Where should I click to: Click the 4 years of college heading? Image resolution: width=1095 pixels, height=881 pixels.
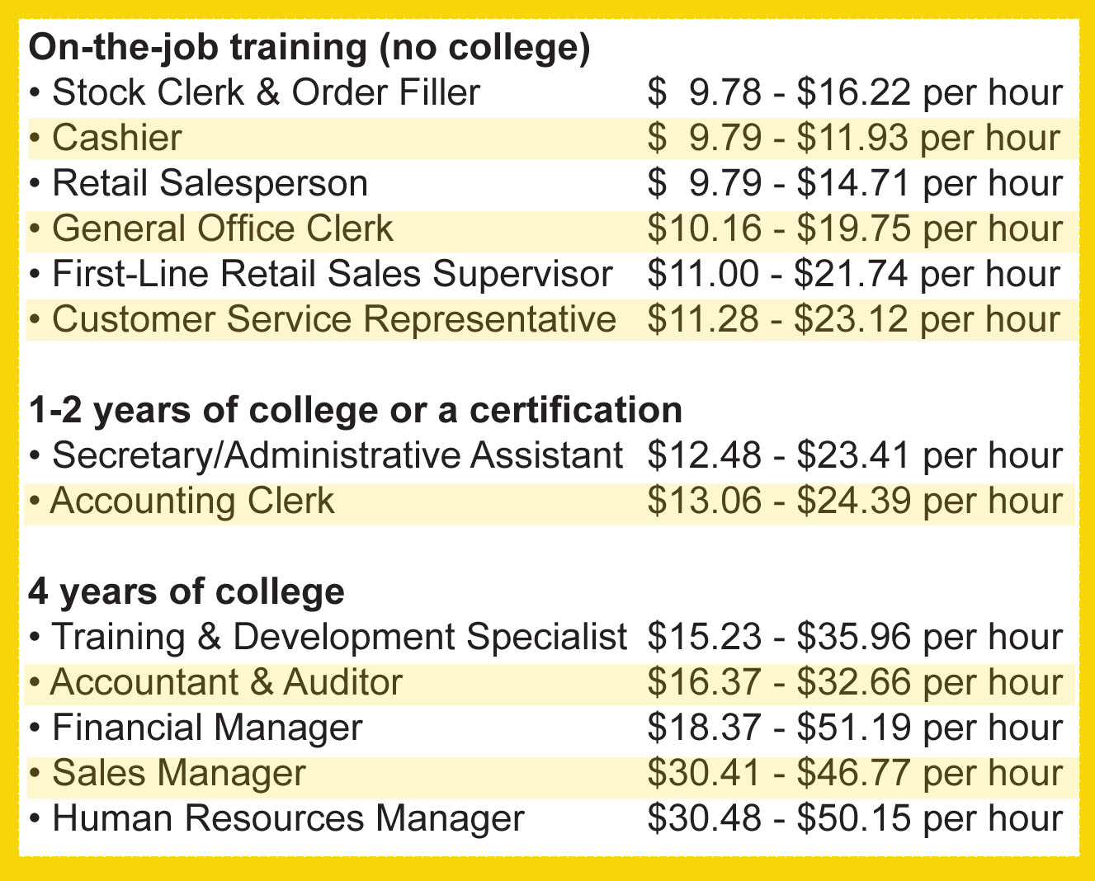pyautogui.click(x=186, y=591)
